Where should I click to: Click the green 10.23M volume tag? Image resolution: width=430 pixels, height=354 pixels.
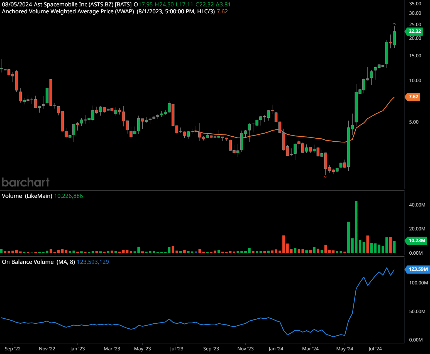point(416,240)
